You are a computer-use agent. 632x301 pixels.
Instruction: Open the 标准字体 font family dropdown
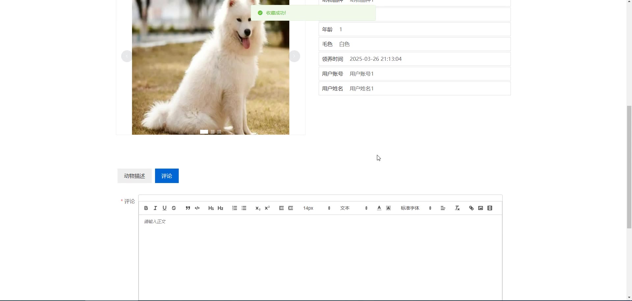pyautogui.click(x=416, y=208)
